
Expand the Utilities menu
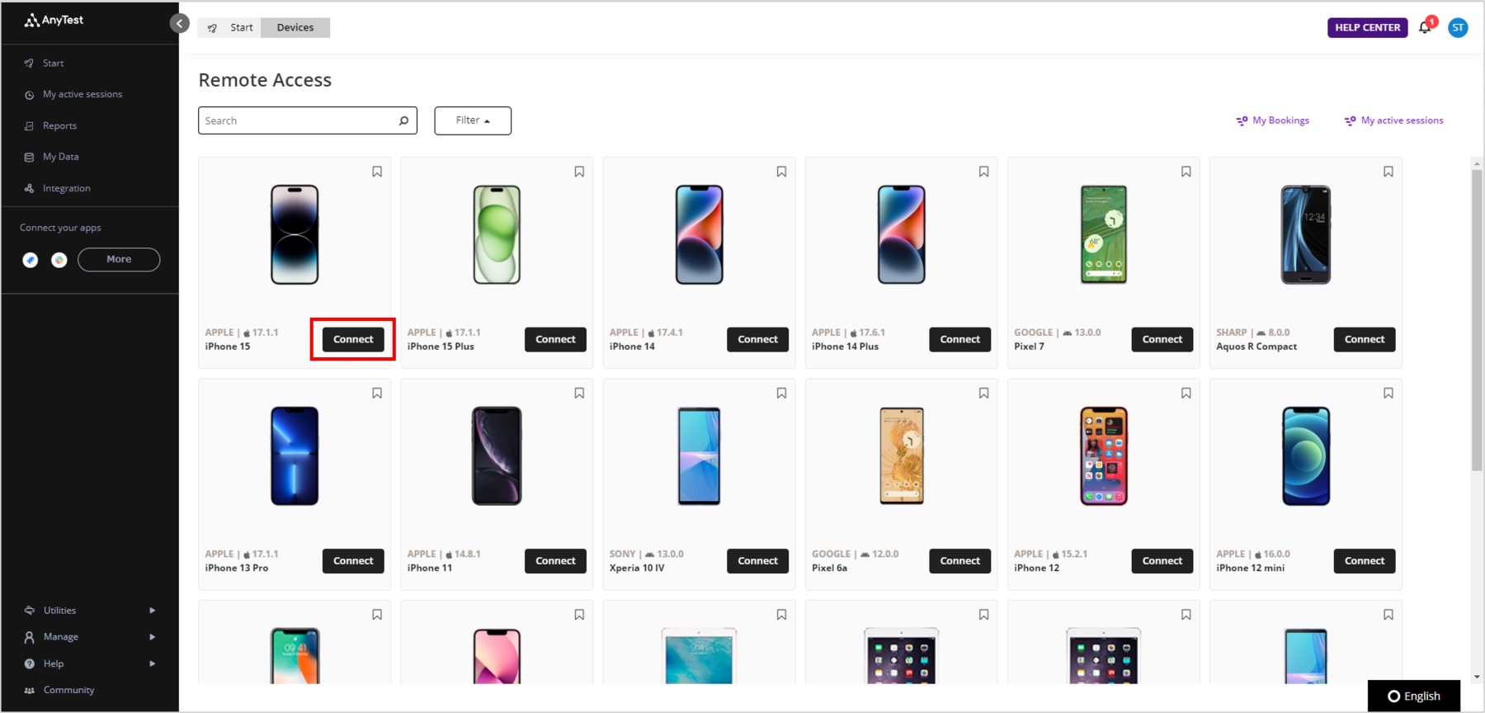coord(89,611)
